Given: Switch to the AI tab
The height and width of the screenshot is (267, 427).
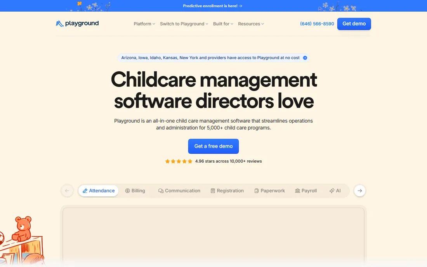Looking at the screenshot, I should tap(335, 191).
